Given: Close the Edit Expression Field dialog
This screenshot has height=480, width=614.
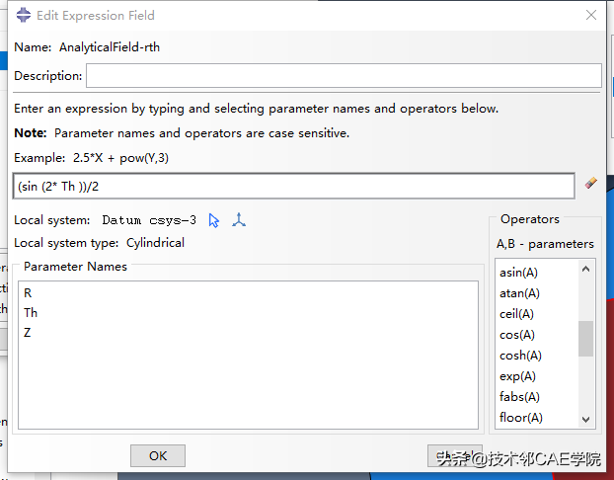Looking at the screenshot, I should pyautogui.click(x=591, y=15).
